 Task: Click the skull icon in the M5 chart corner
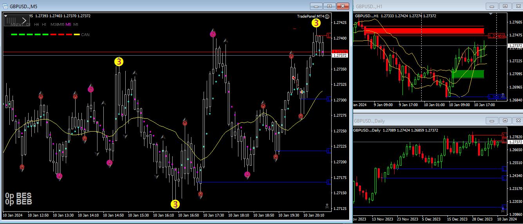[327, 206]
